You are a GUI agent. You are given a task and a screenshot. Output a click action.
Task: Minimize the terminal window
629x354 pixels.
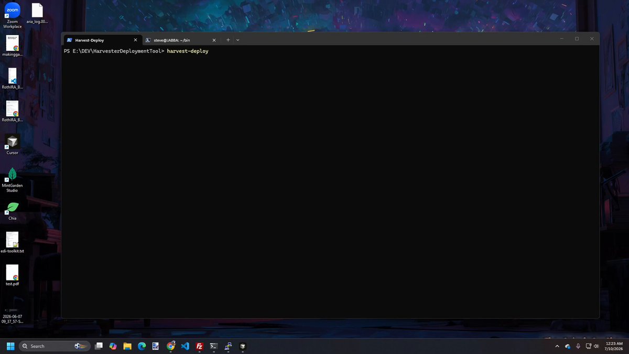tap(562, 39)
